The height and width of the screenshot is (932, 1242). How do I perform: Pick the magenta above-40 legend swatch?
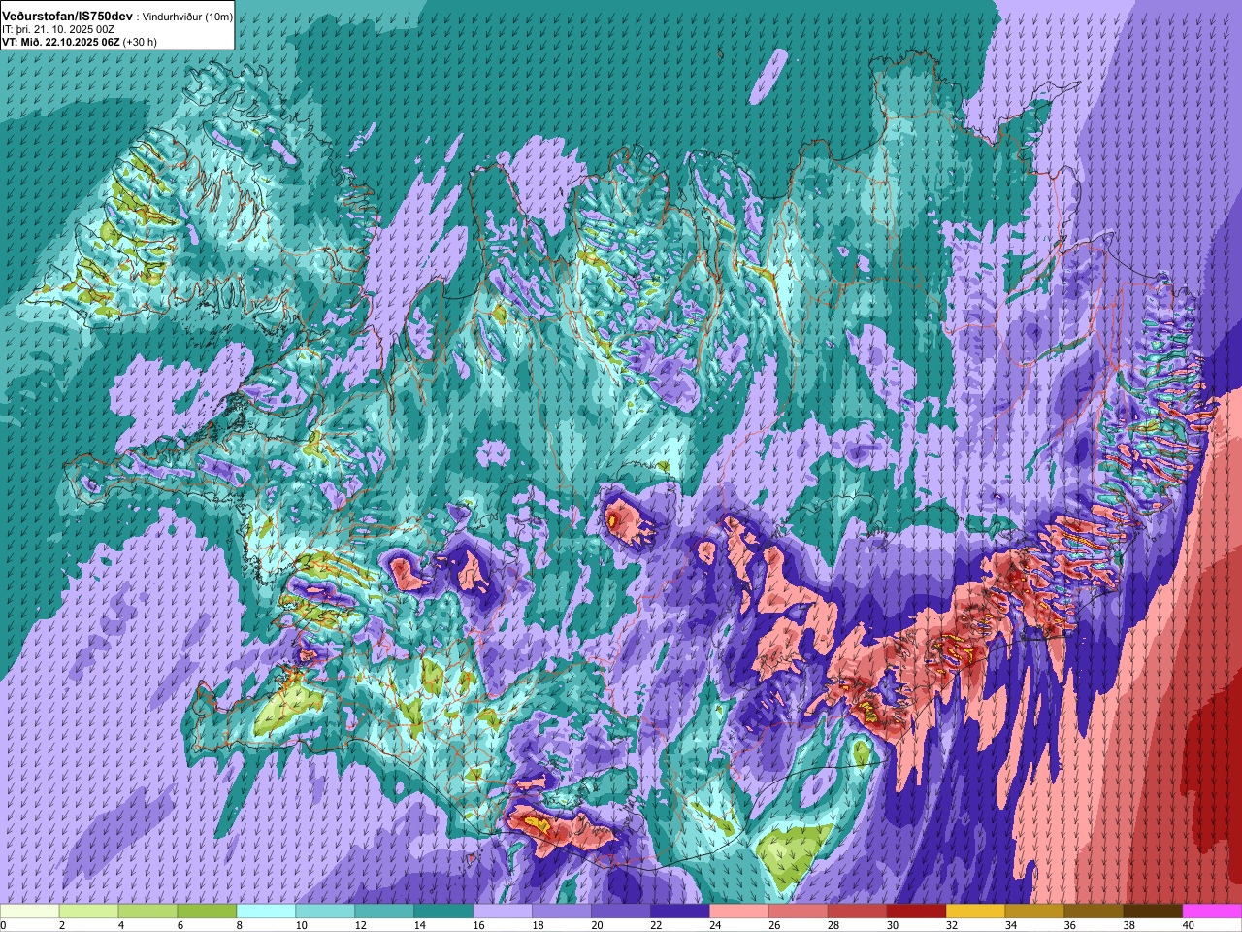pyautogui.click(x=1213, y=912)
